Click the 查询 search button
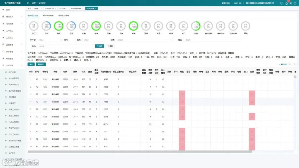Image resolution: width=299 pixels, height=168 pixels. (100, 46)
